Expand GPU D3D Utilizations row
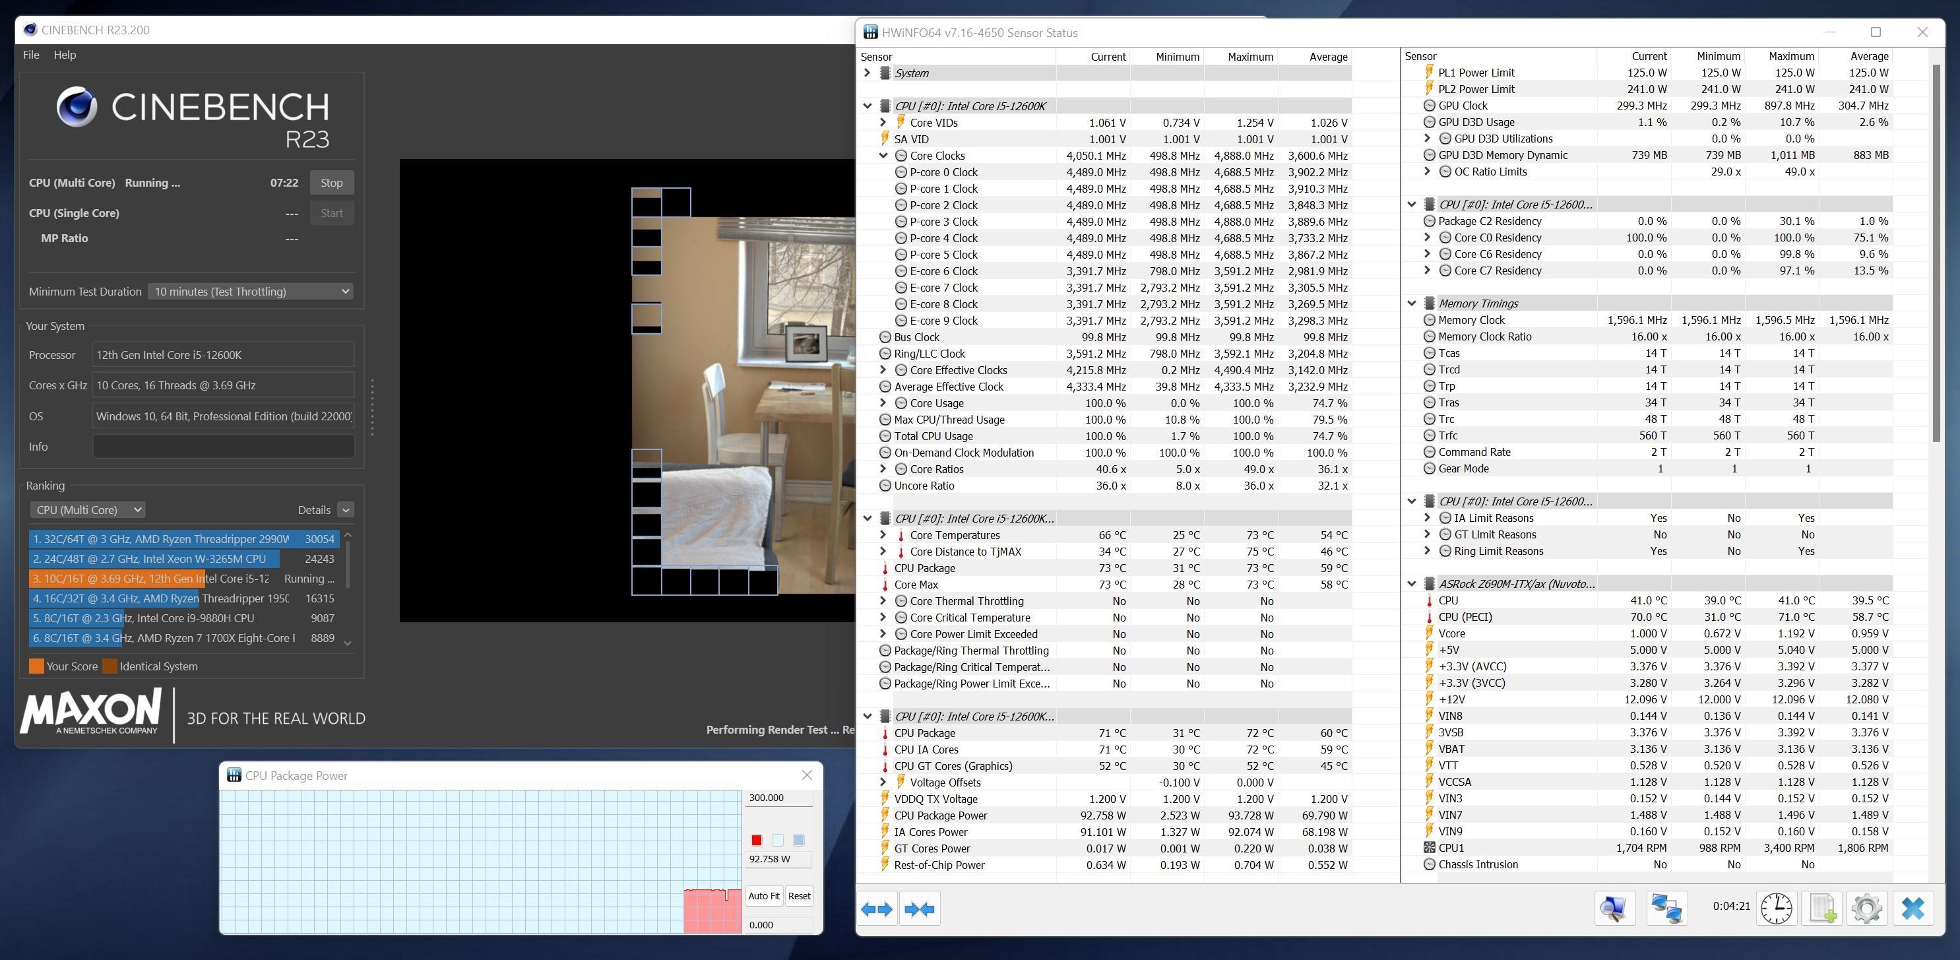 click(1428, 139)
